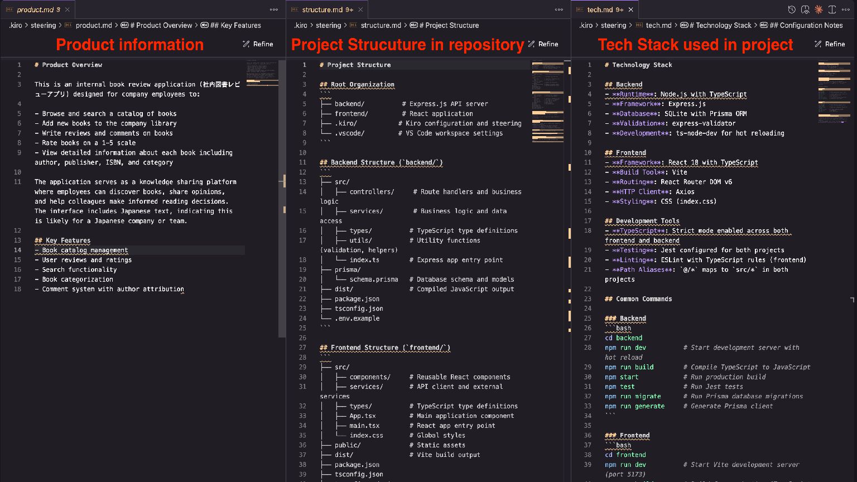Click '## Common Commands' heading in tech.md
The height and width of the screenshot is (482, 857).
pos(638,299)
